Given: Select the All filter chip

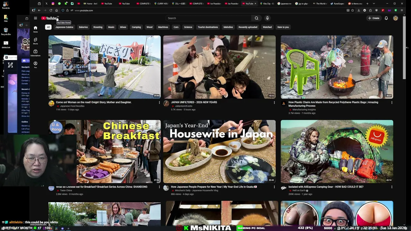Looking at the screenshot, I should point(48,27).
